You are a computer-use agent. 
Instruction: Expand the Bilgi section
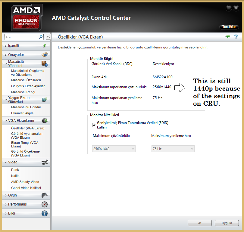[6, 213]
